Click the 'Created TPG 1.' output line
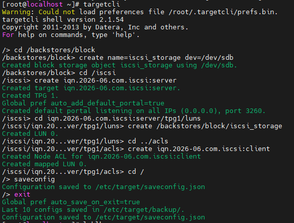This screenshot has height=223, width=294. [x=30, y=96]
